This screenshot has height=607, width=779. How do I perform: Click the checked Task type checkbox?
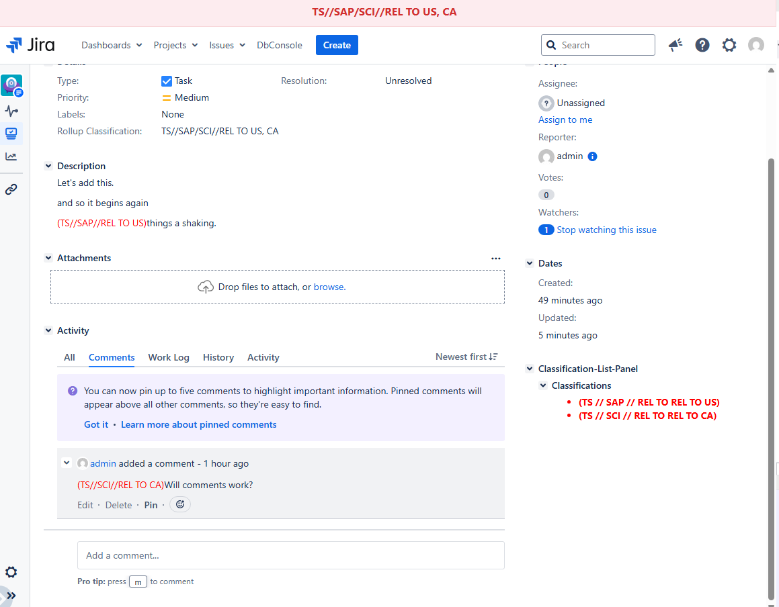pyautogui.click(x=166, y=81)
